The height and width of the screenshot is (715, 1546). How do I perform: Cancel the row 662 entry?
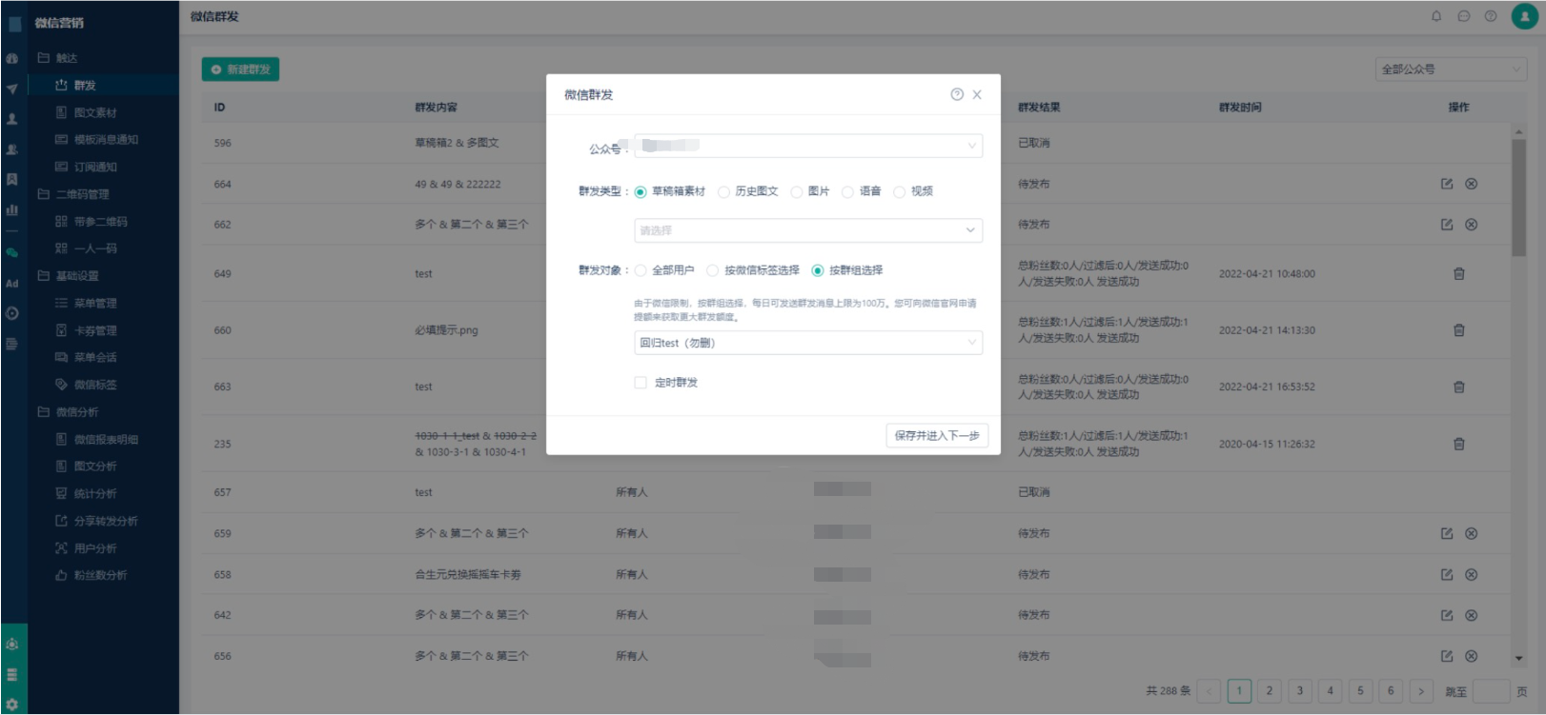(1472, 225)
